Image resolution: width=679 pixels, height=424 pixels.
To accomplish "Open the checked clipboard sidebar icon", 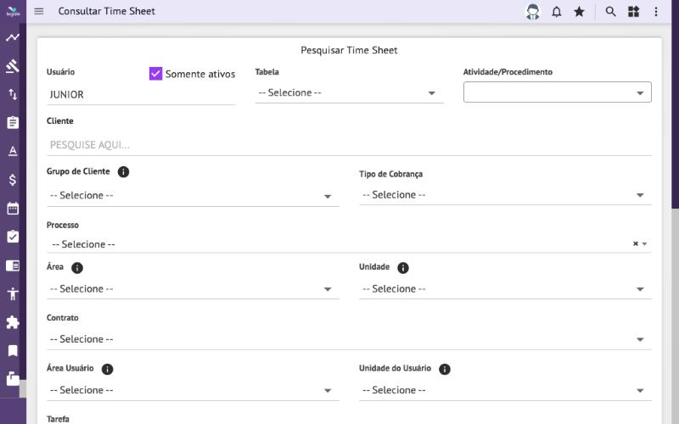I will point(13,237).
